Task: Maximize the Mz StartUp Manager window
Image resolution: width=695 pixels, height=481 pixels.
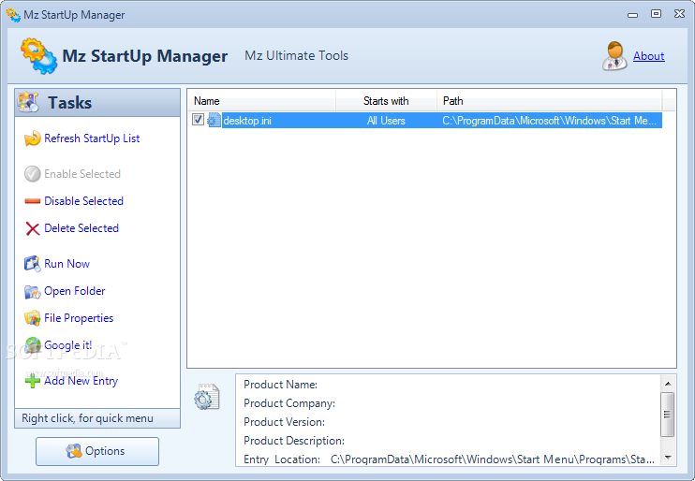Action: coord(656,14)
